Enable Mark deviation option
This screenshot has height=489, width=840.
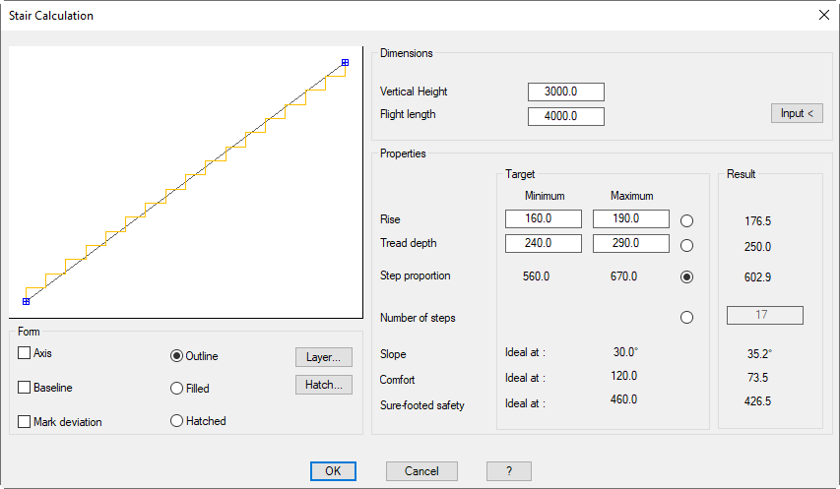(25, 421)
